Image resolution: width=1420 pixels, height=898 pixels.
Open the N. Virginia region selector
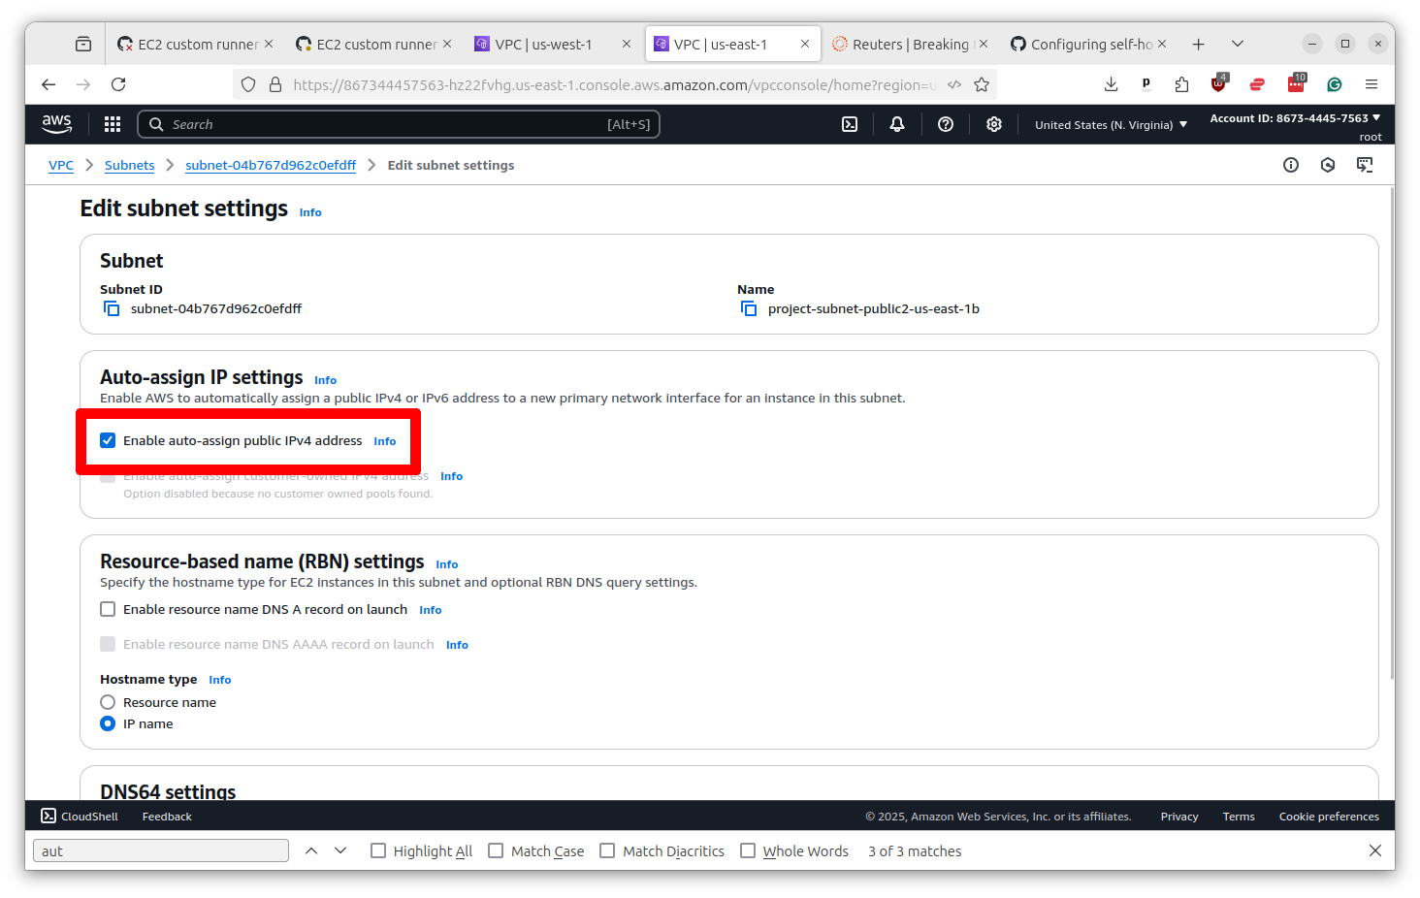(1109, 124)
